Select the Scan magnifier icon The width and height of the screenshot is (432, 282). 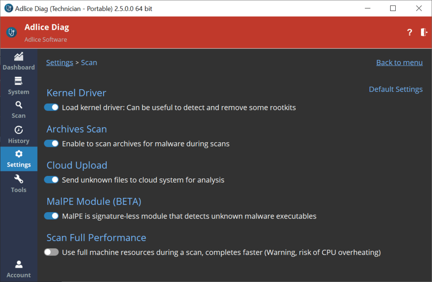click(19, 105)
